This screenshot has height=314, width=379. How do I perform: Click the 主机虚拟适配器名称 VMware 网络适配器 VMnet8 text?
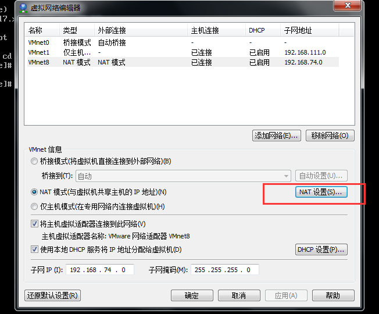[x=116, y=236]
